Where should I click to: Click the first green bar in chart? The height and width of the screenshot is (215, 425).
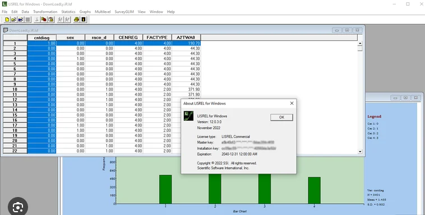165,189
